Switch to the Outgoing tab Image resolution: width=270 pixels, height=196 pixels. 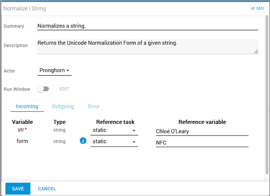point(63,106)
